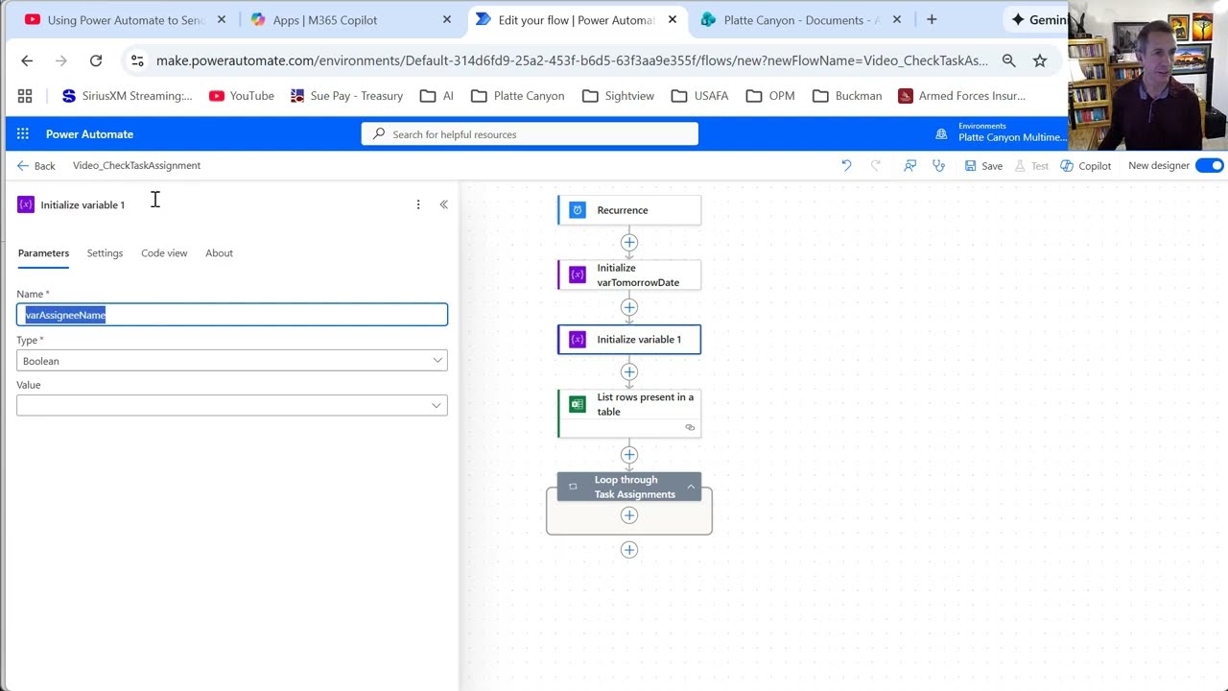The width and height of the screenshot is (1228, 691).
Task: Open the Power Automate app launcher waffle
Action: pyautogui.click(x=22, y=134)
